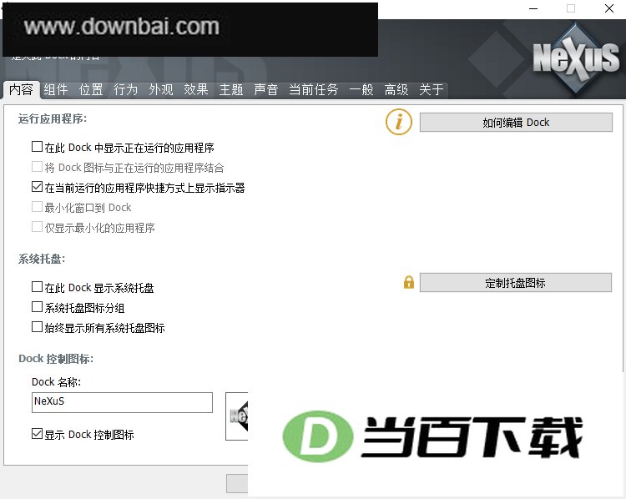Image resolution: width=626 pixels, height=499 pixels.
Task: Toggle 将 Dock 图标与正在运行的应用程序结合 checkbox
Action: point(37,167)
